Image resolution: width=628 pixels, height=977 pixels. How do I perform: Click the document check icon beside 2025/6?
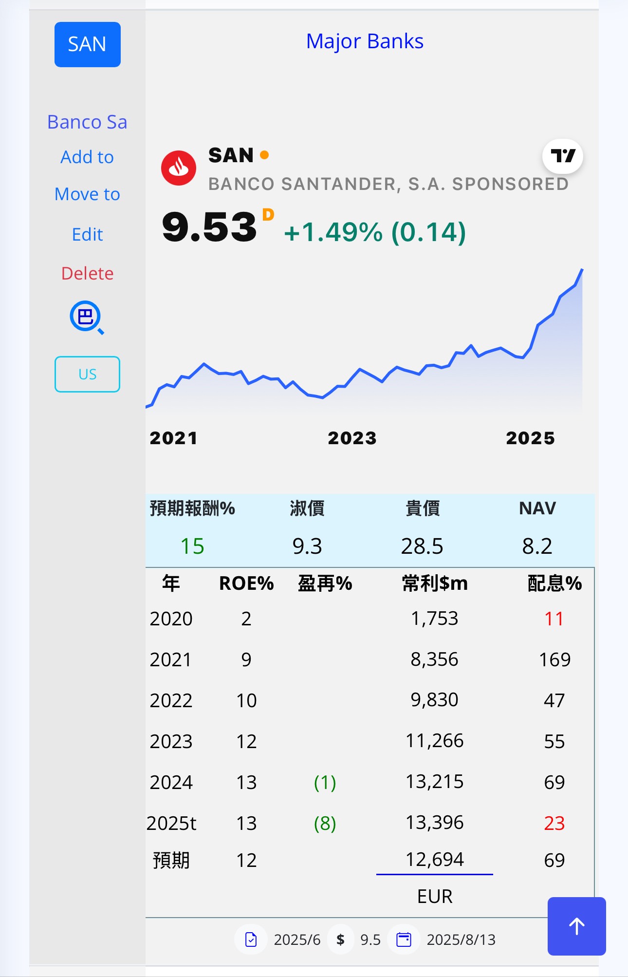click(251, 939)
